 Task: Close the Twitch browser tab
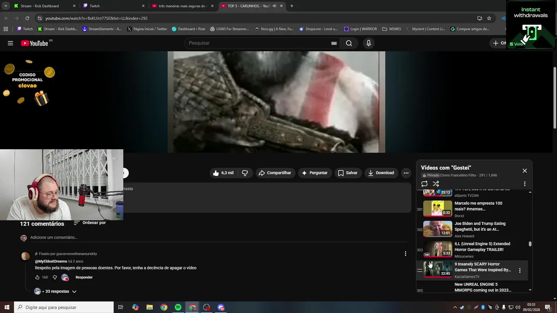coord(143,6)
